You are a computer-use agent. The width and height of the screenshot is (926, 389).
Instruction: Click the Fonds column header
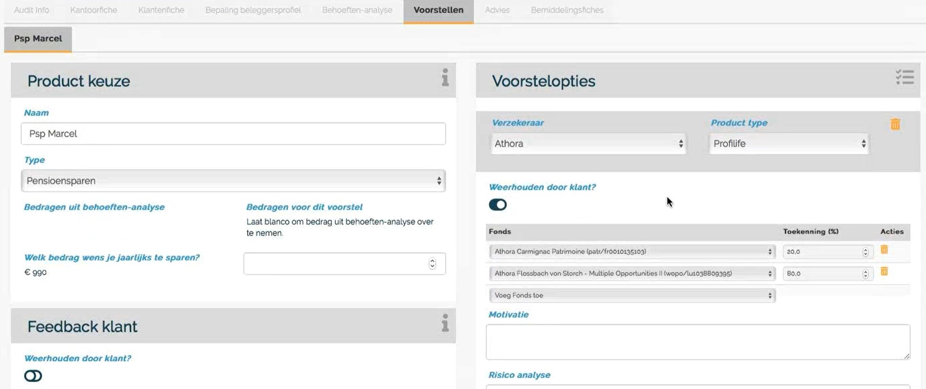[x=500, y=231]
